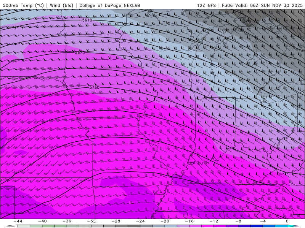Click the -16 colorbar scale label
The height and width of the screenshot is (228, 305).
coord(189,221)
